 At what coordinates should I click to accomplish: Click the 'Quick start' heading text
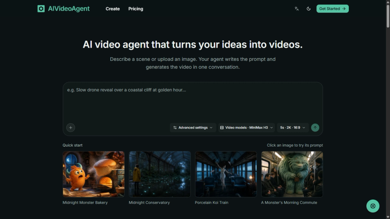coord(73,145)
